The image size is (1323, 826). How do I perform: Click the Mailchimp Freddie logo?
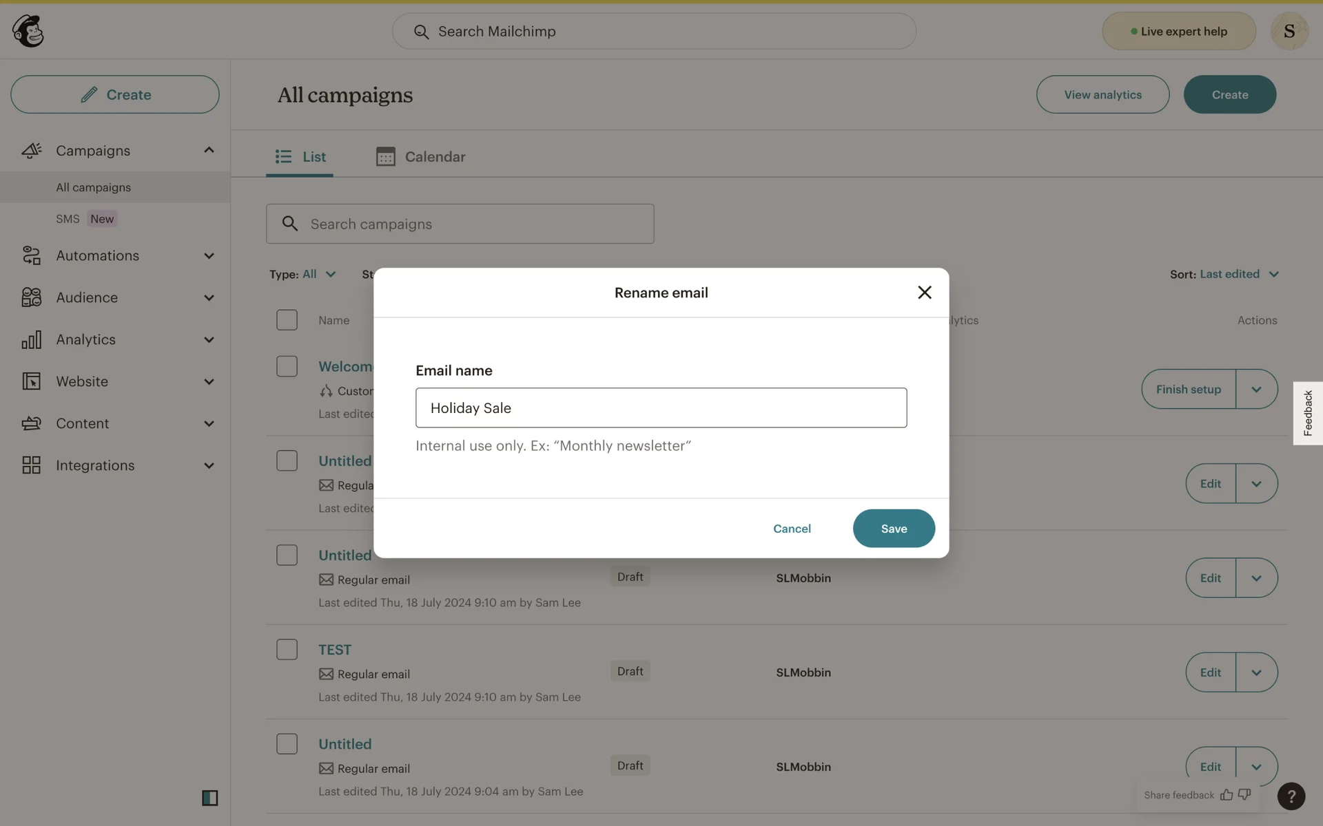coord(28,31)
